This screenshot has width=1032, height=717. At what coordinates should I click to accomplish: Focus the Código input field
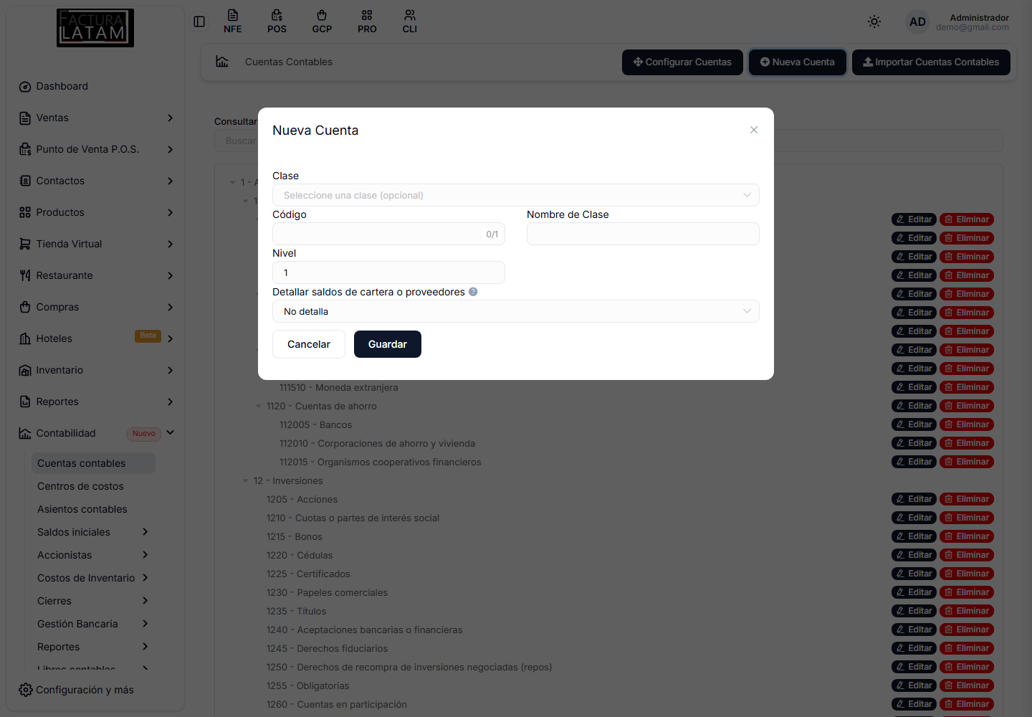(388, 234)
